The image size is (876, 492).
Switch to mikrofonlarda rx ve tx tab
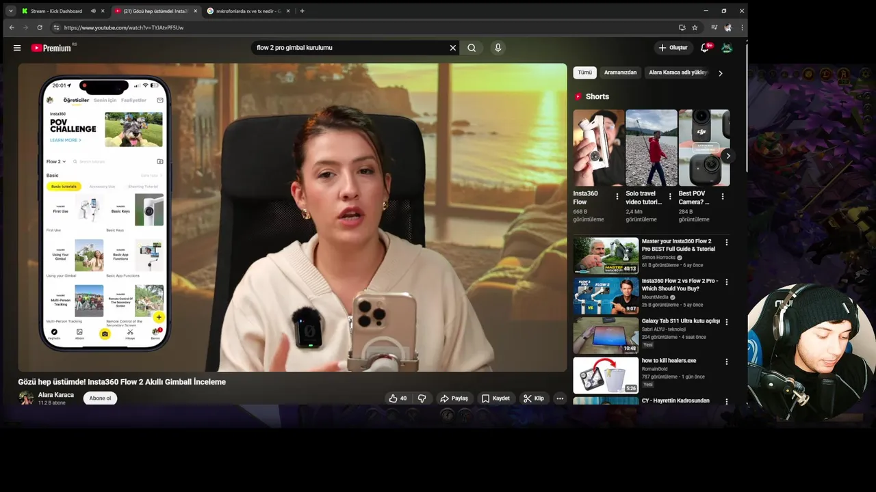[x=244, y=11]
